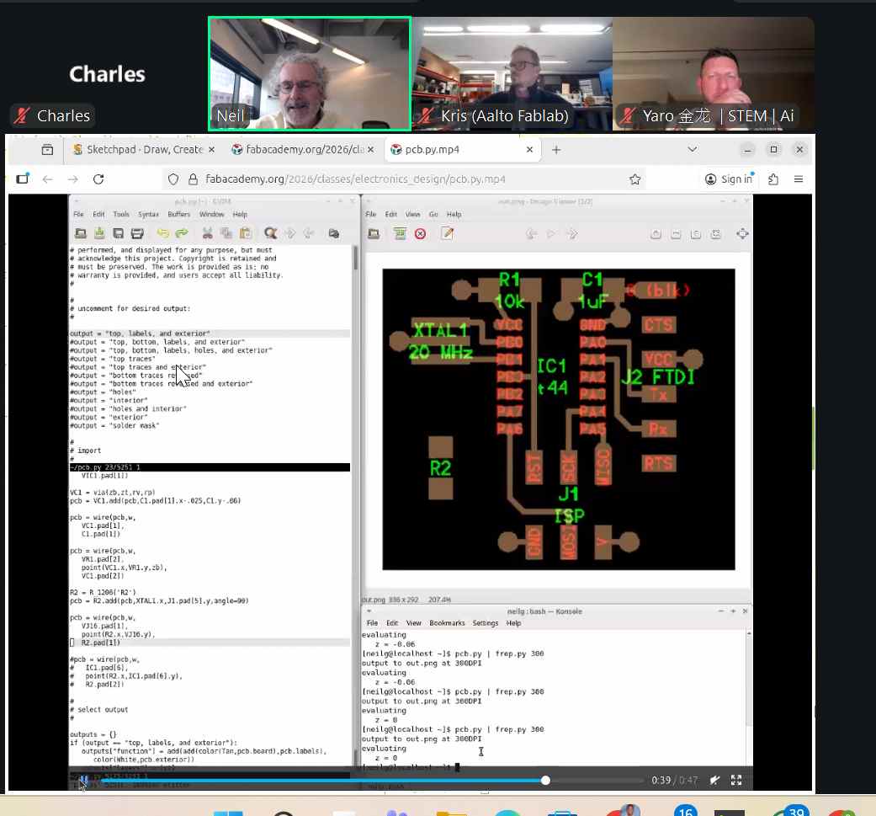This screenshot has height=816, width=876.
Task: Open the gvim Window menu
Action: pos(211,214)
